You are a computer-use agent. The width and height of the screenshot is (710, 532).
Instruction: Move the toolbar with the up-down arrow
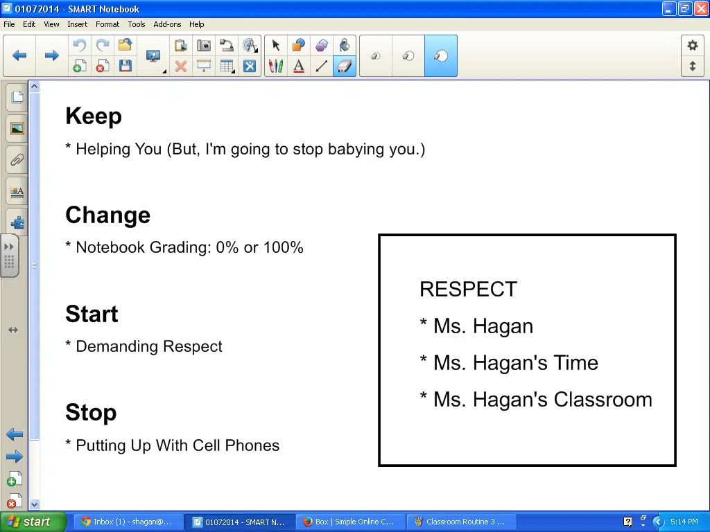[693, 66]
